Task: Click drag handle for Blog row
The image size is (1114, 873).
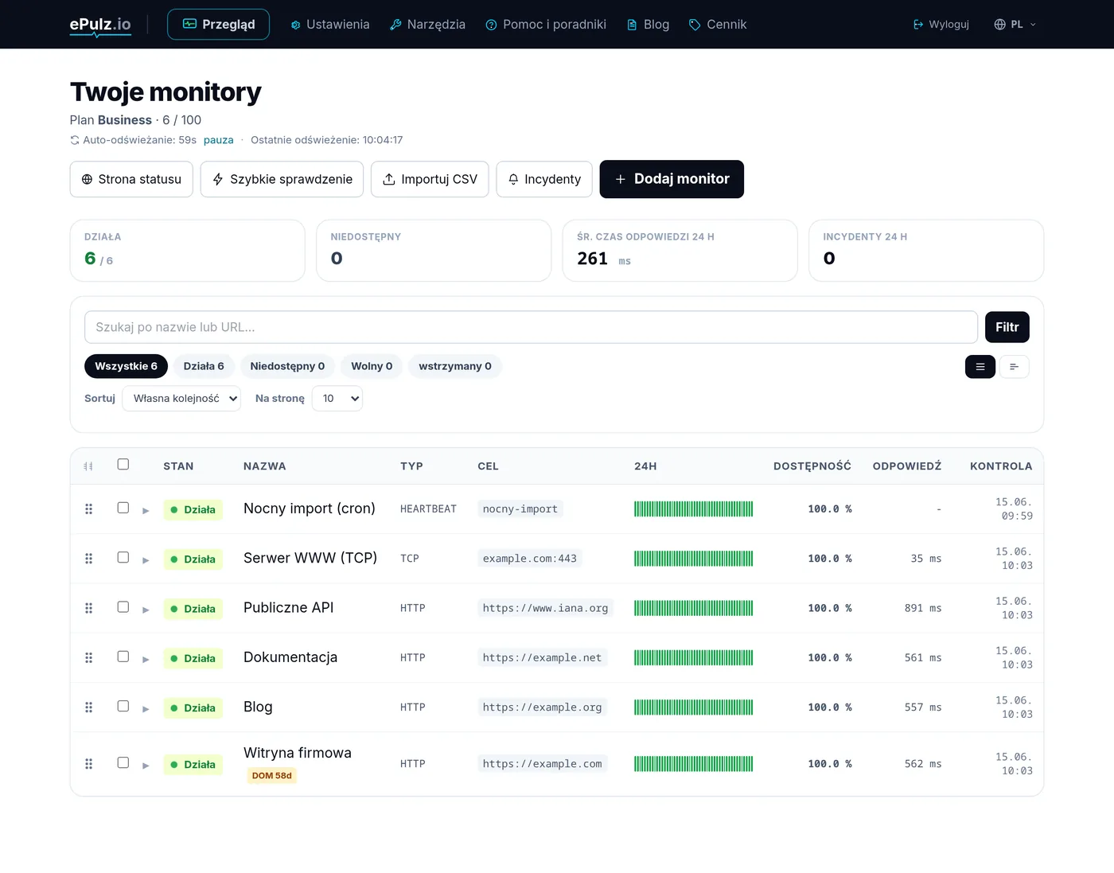Action: point(89,707)
